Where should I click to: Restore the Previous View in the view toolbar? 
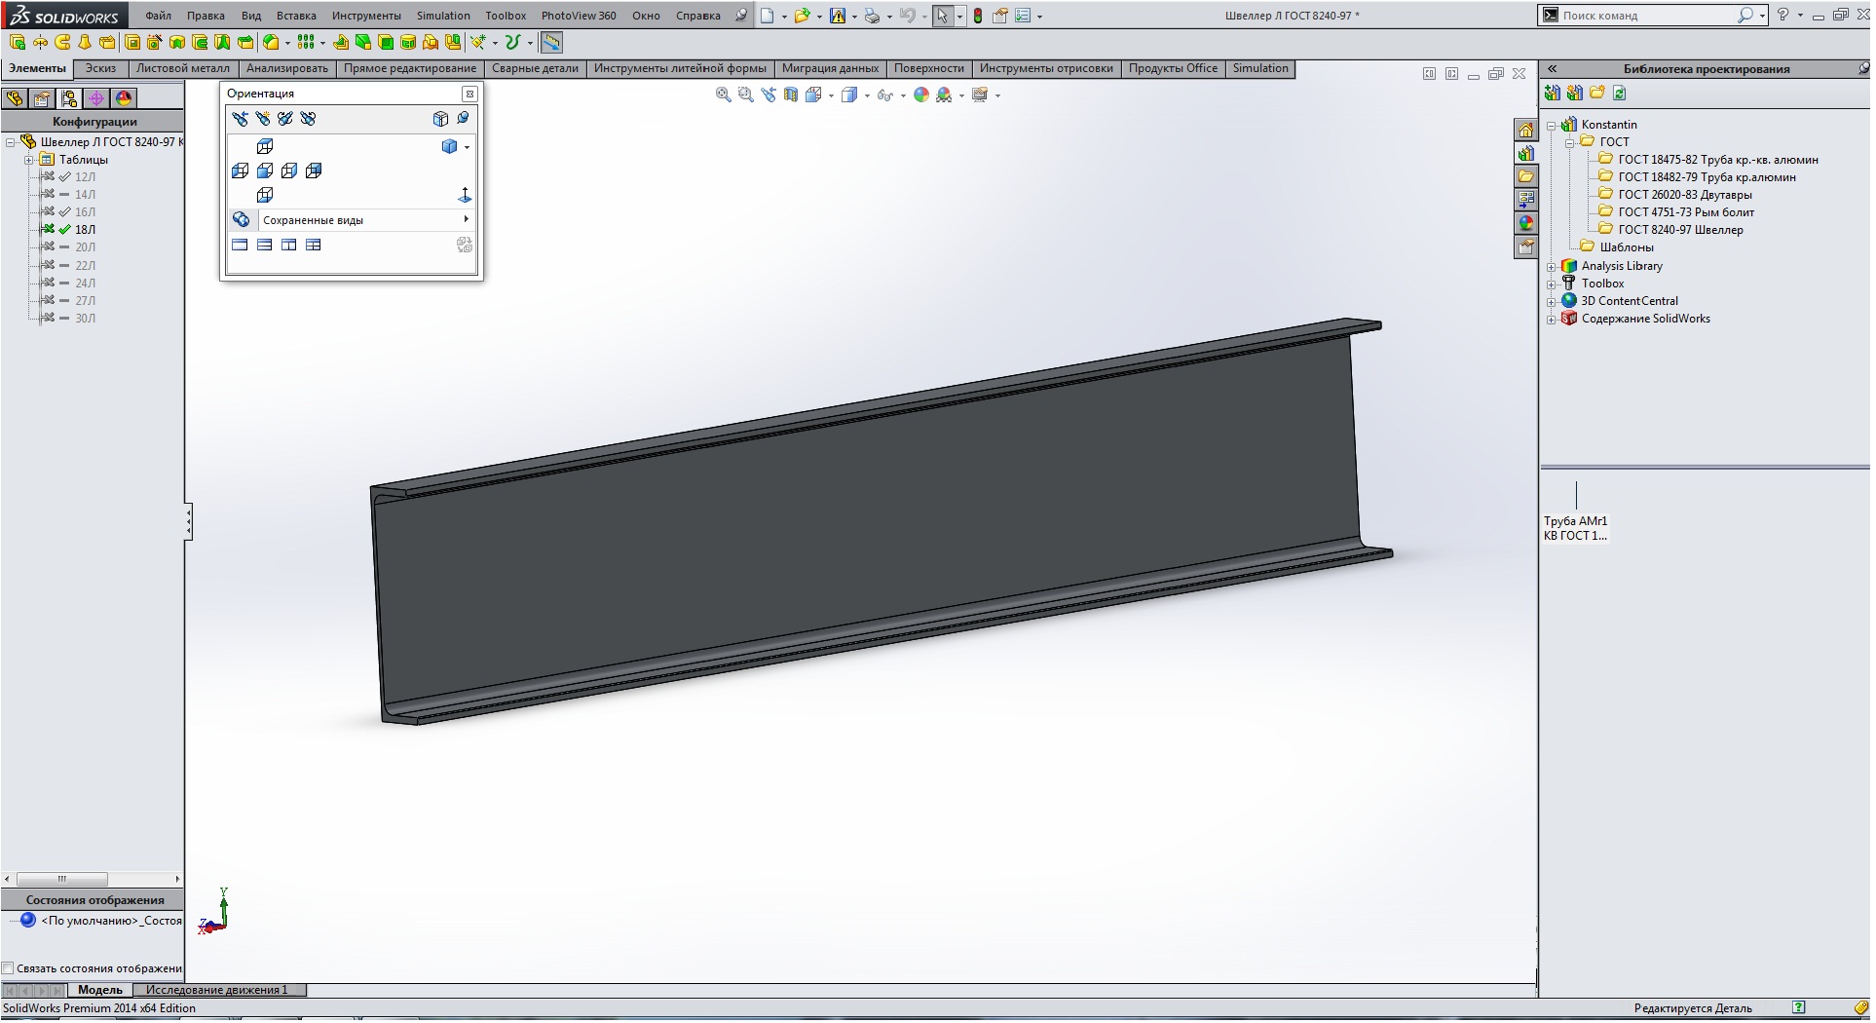click(x=769, y=95)
